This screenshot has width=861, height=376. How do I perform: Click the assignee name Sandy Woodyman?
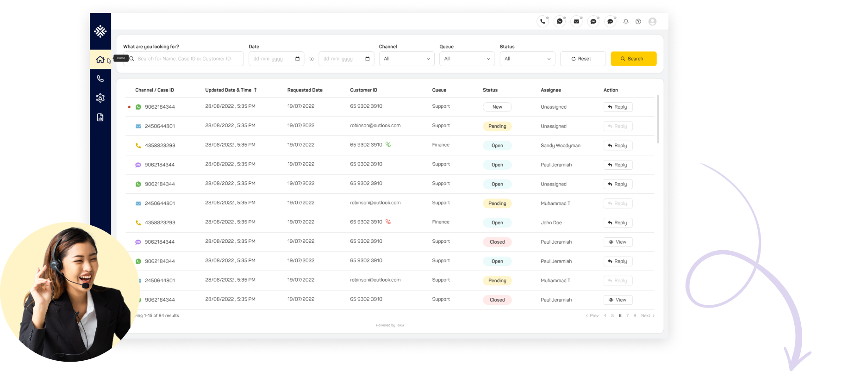pos(561,145)
